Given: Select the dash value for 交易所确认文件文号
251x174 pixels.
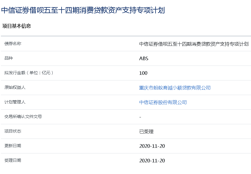Looking at the screenshot, I should point(140,117).
